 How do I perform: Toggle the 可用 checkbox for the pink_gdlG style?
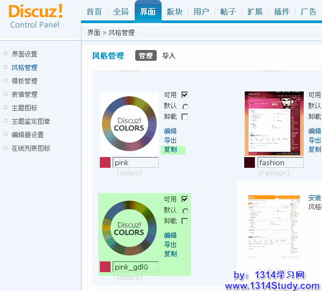(185, 199)
